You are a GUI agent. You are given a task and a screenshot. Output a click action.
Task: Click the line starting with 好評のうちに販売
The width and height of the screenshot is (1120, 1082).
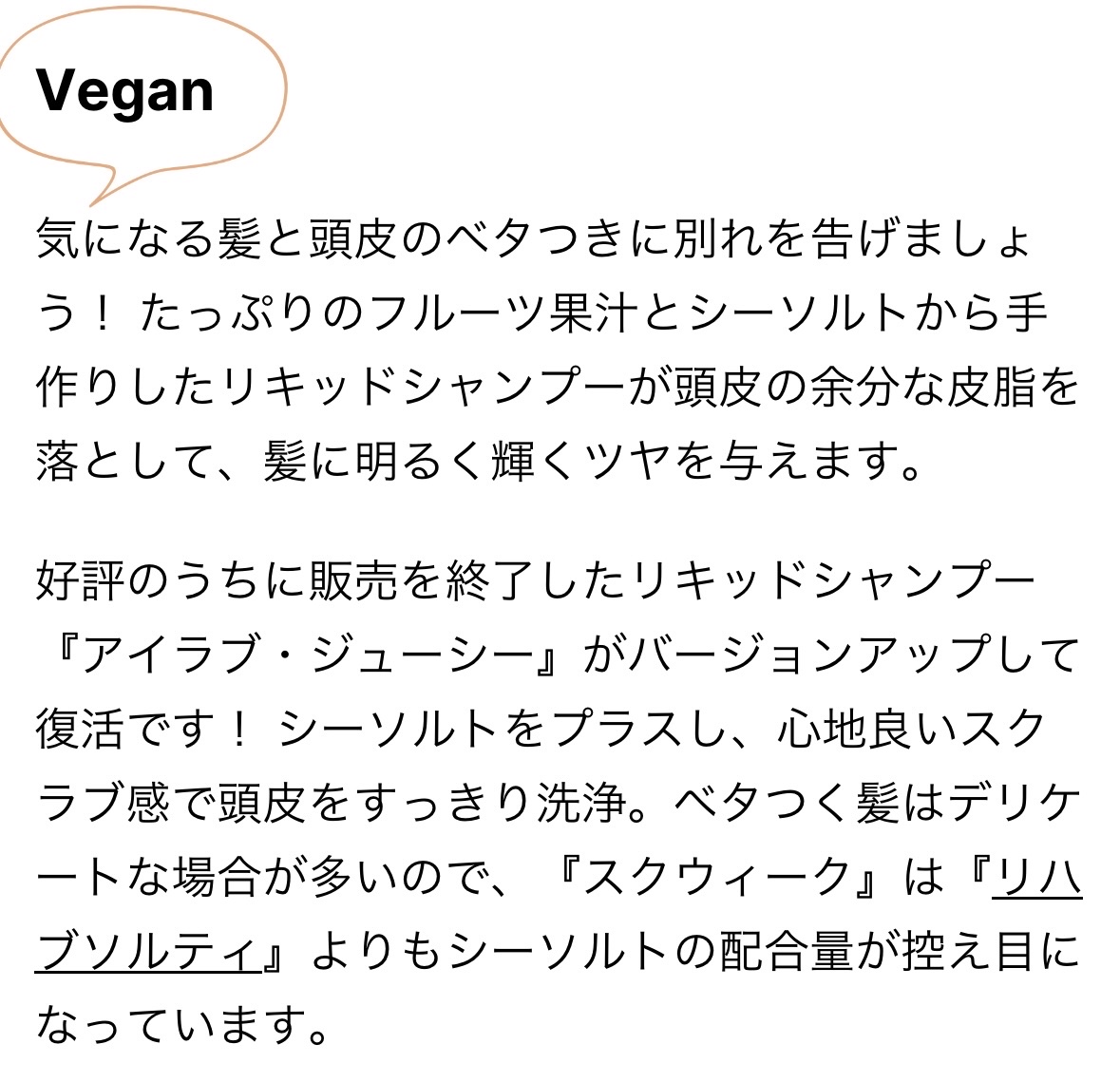click(x=537, y=582)
